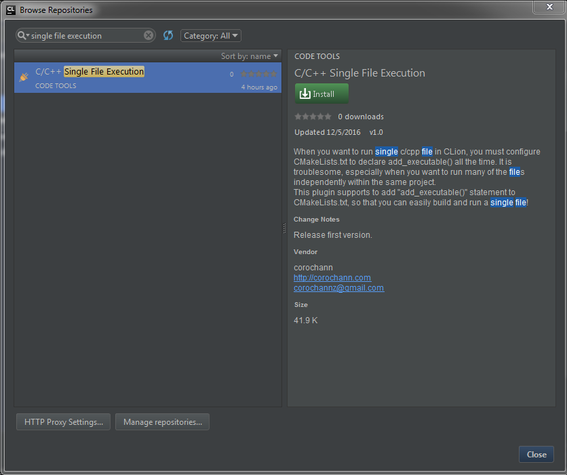Visit the http://corochann.com vendor link

pos(332,277)
